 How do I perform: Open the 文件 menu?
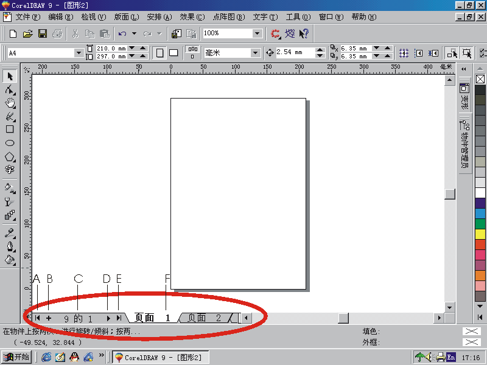28,17
